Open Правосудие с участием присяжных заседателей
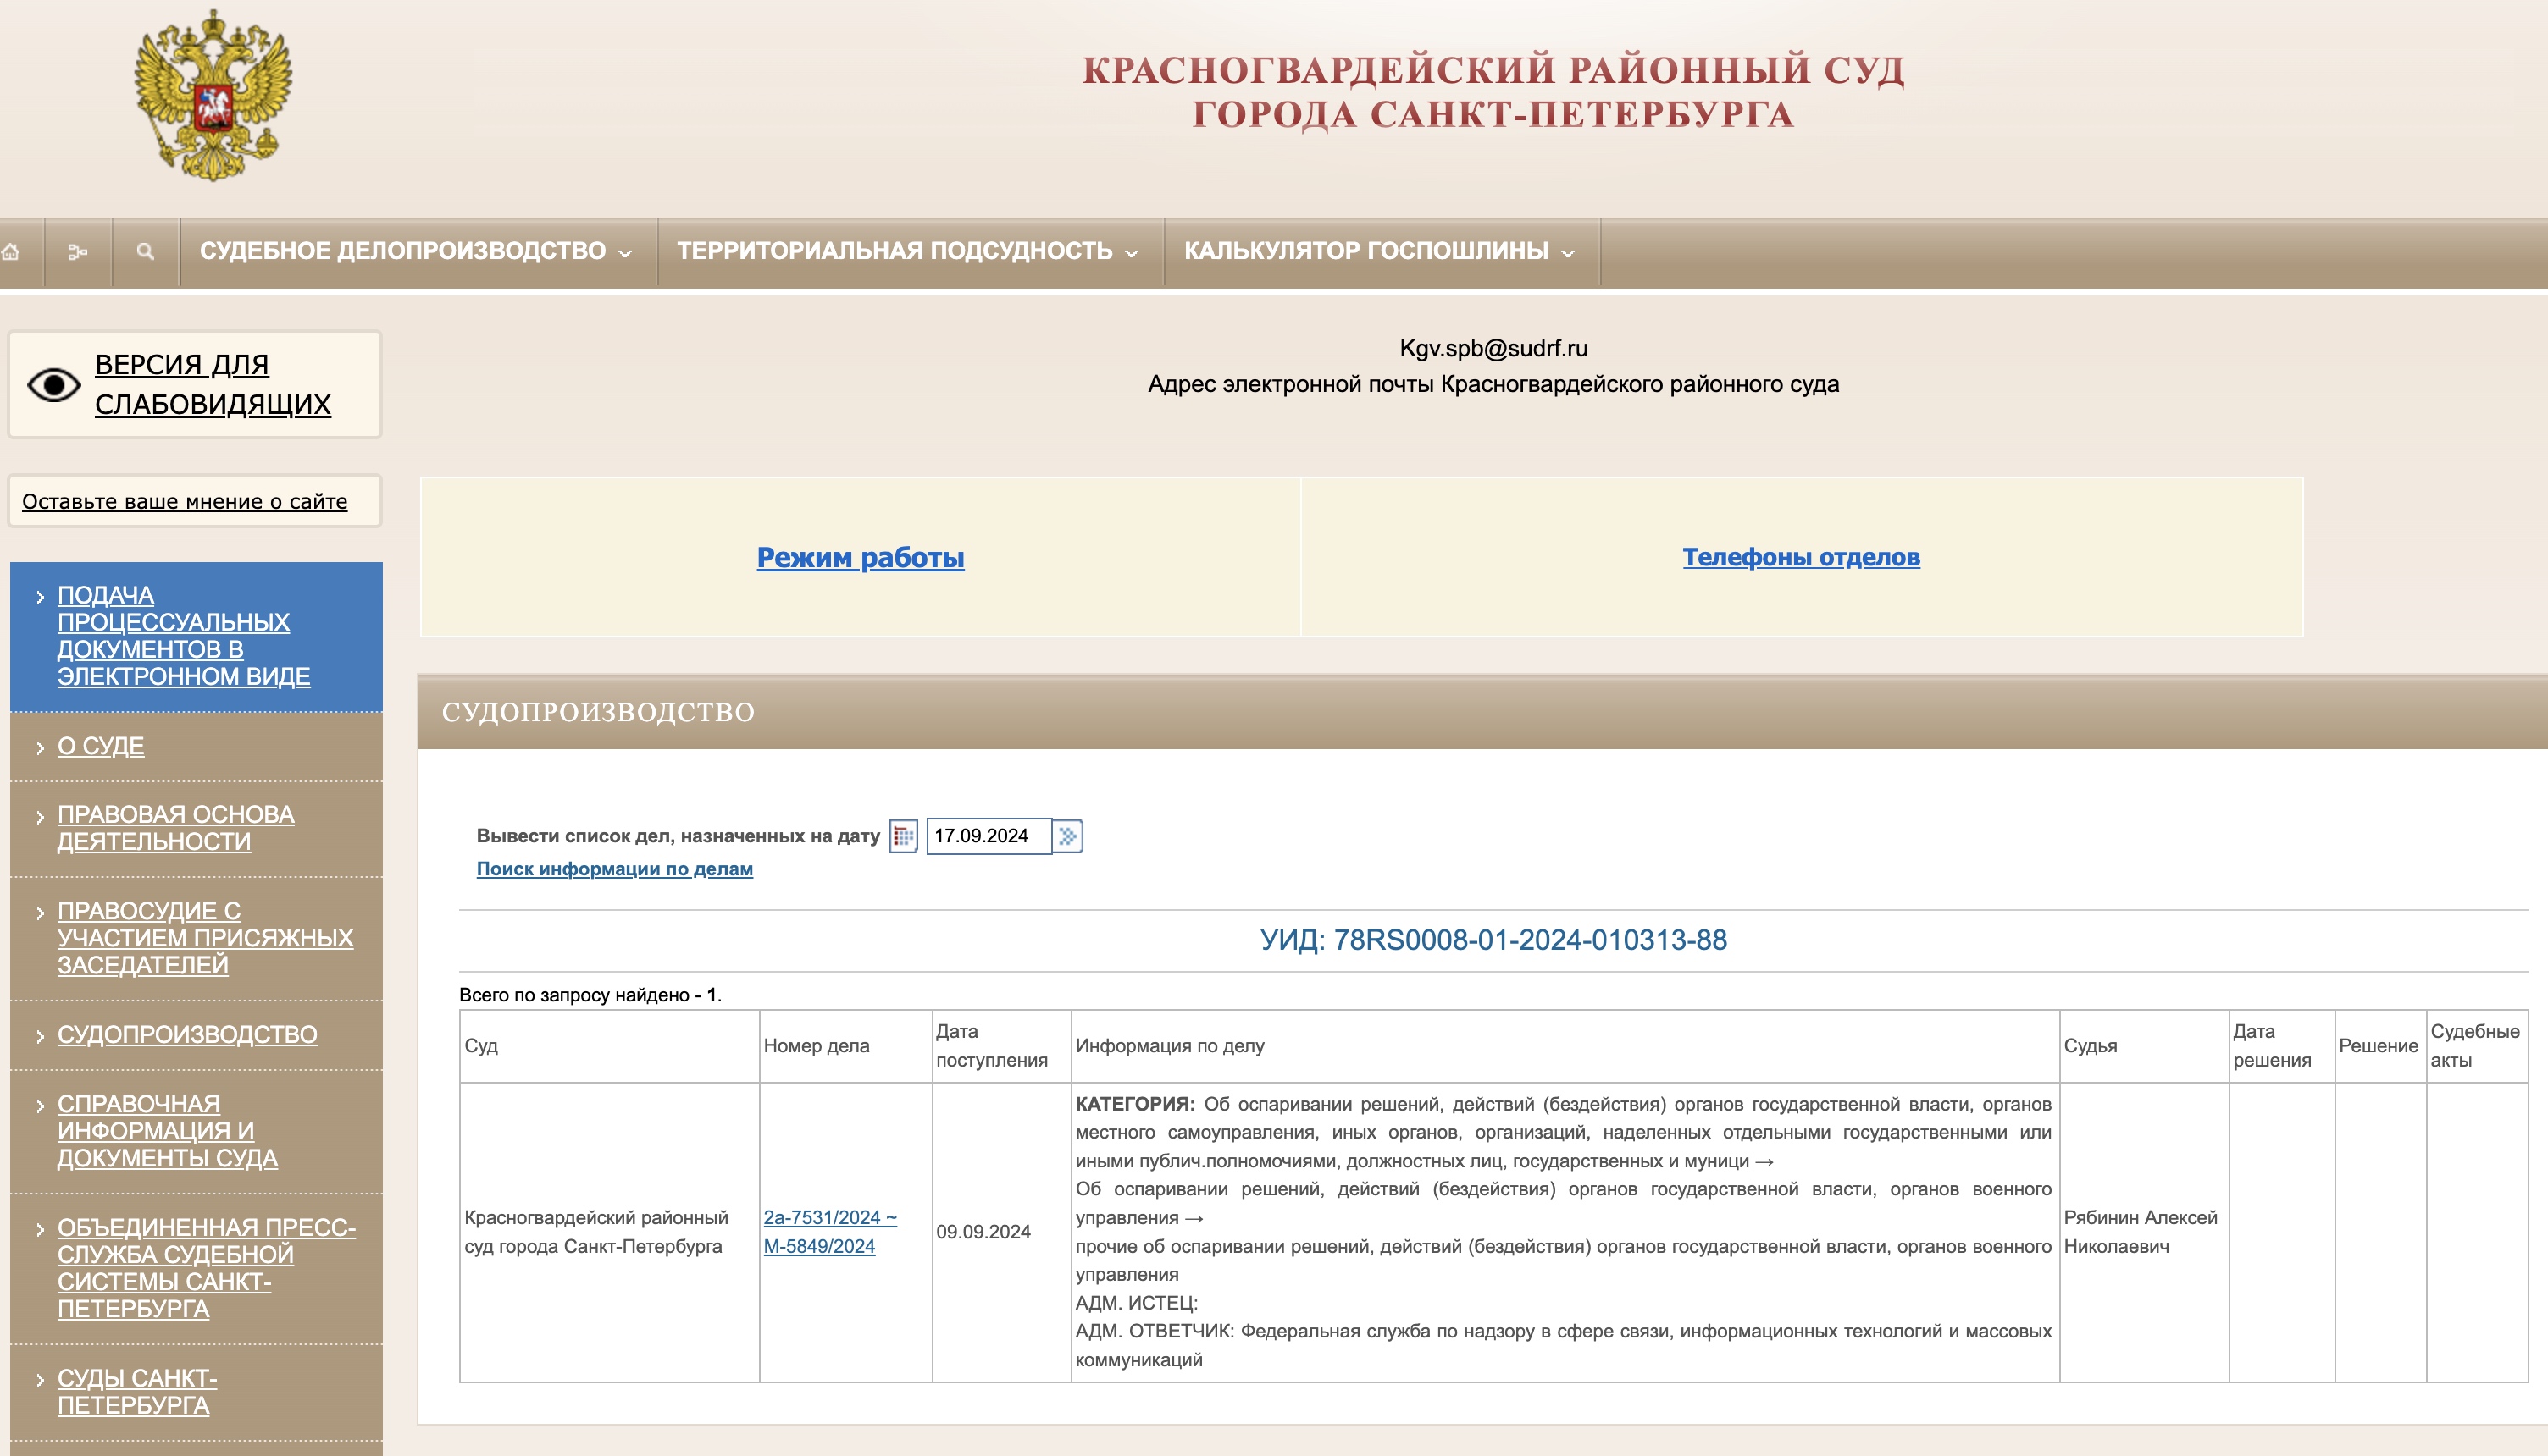This screenshot has height=1456, width=2548. click(205, 938)
